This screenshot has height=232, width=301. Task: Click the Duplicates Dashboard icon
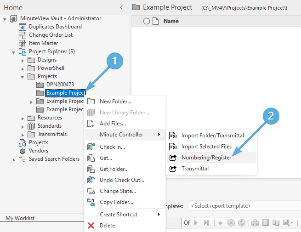[x=23, y=27]
